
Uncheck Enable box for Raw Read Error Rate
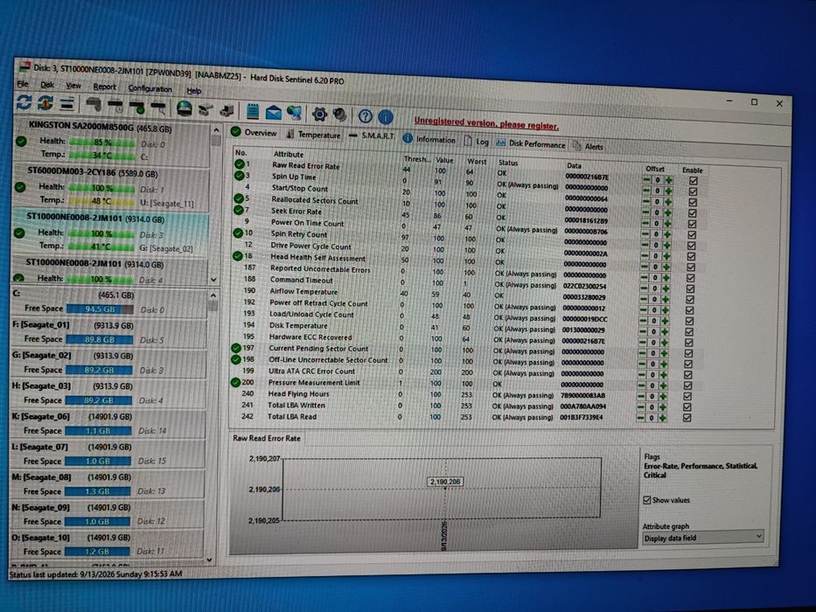693,181
